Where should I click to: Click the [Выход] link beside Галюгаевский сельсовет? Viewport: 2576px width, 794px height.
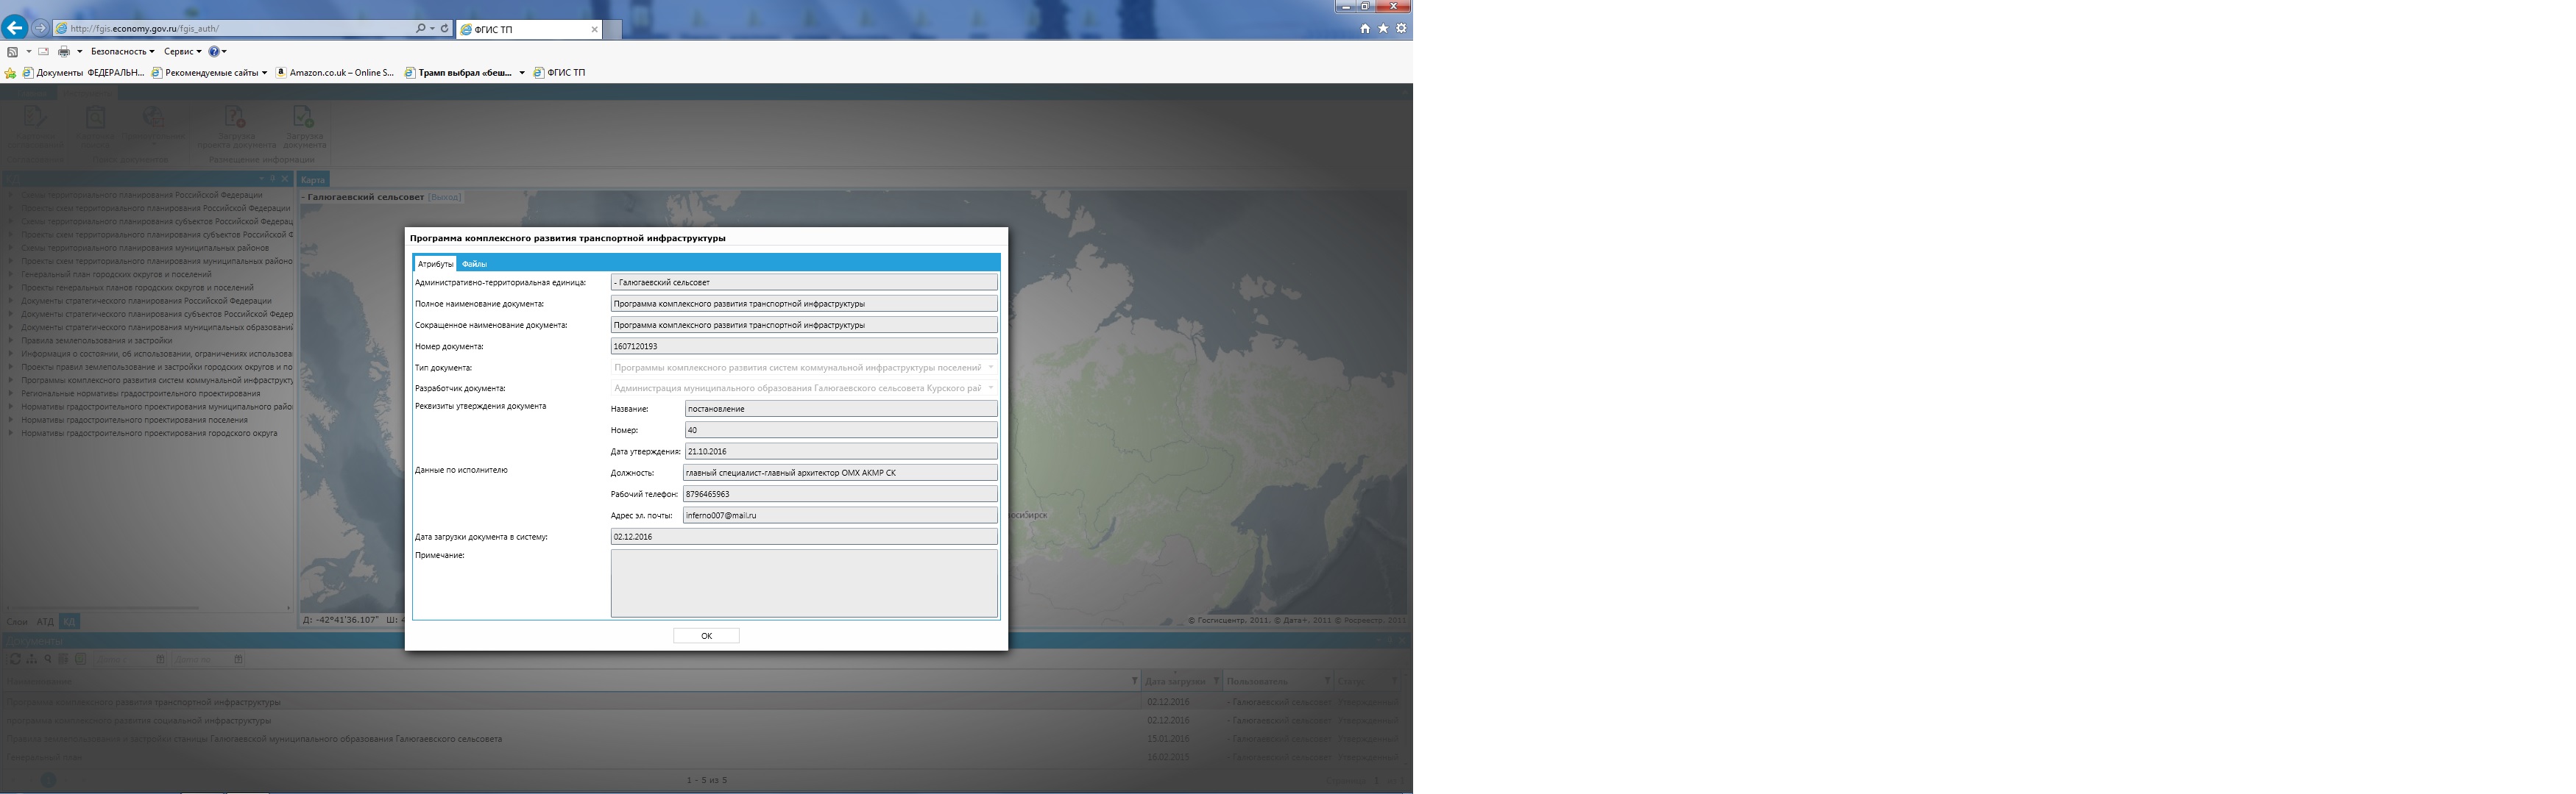pos(444,198)
